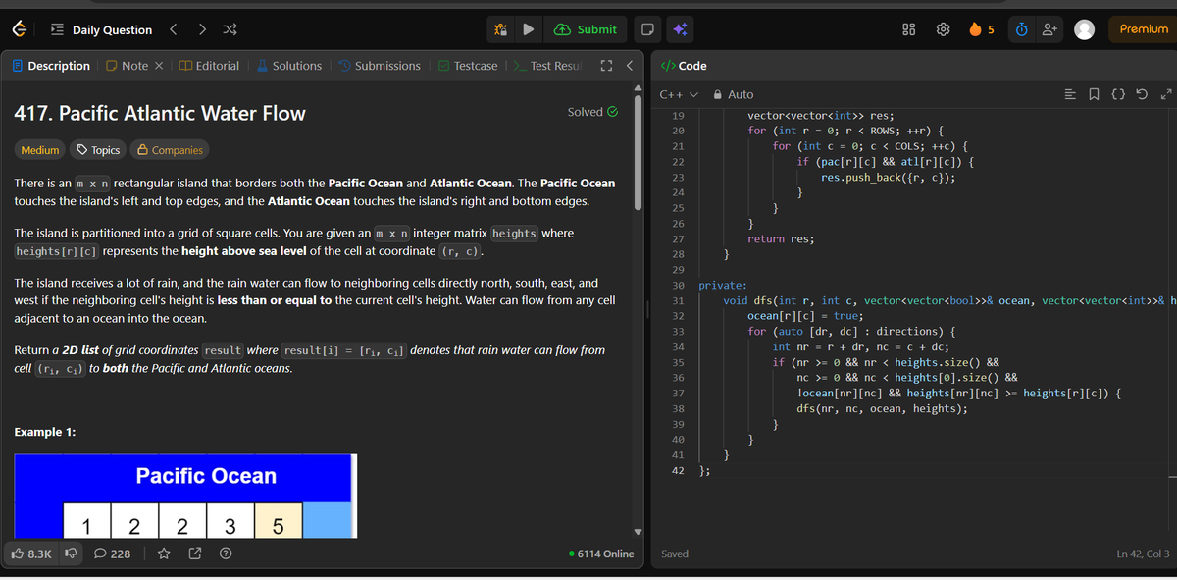This screenshot has width=1177, height=580.
Task: Expand the Companies tag
Action: coord(171,150)
